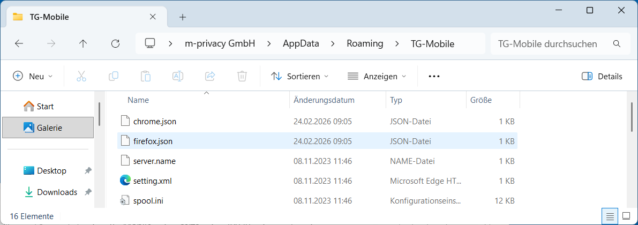Select Roaming in the address breadcrumb
This screenshot has width=638, height=225.
pyautogui.click(x=365, y=44)
